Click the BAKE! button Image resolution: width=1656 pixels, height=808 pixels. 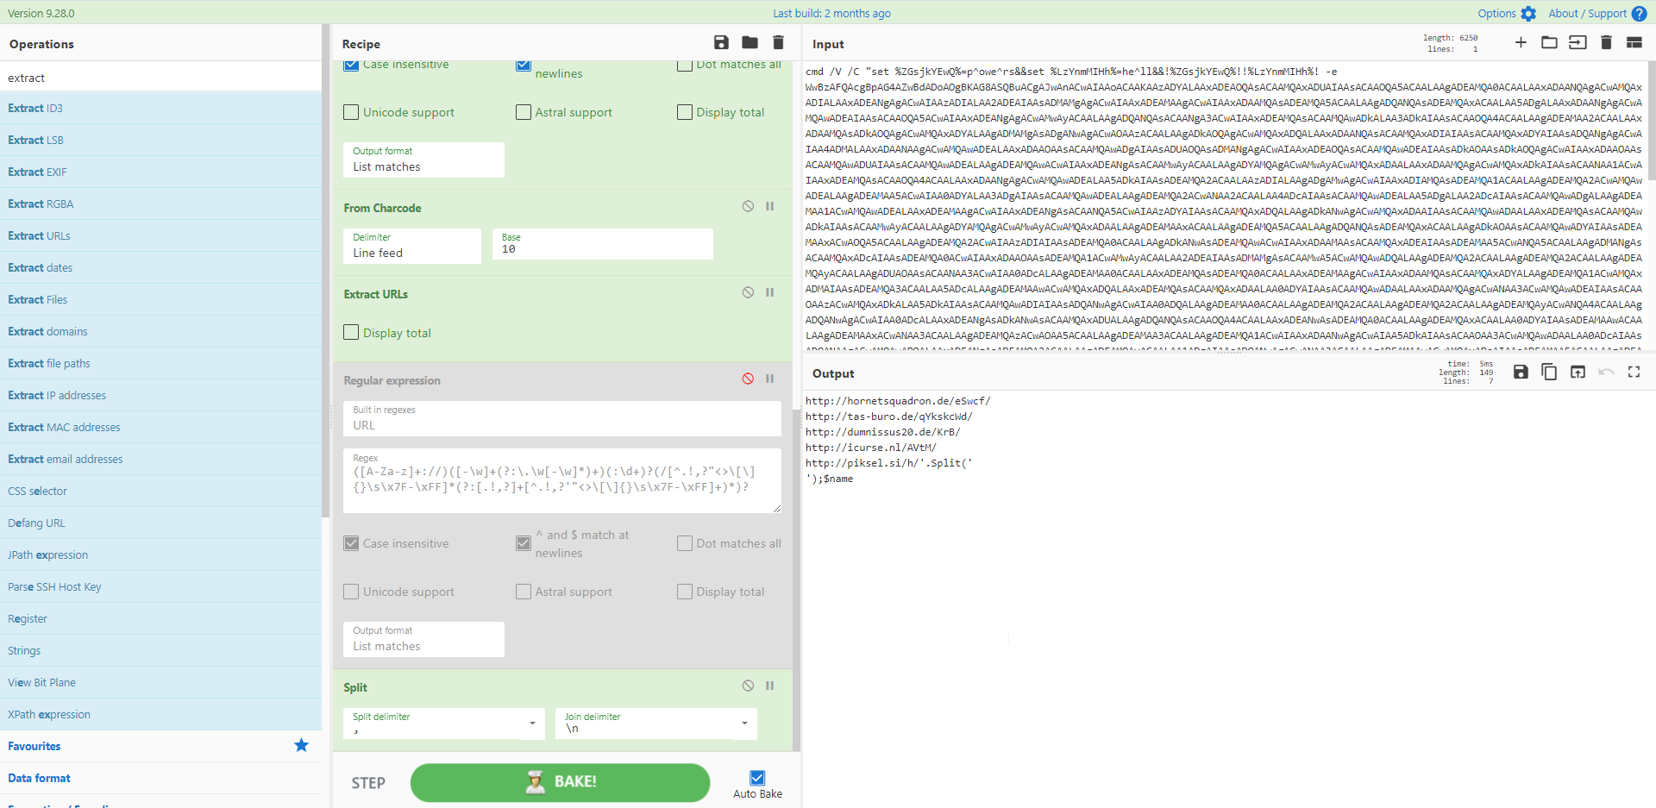coord(560,782)
